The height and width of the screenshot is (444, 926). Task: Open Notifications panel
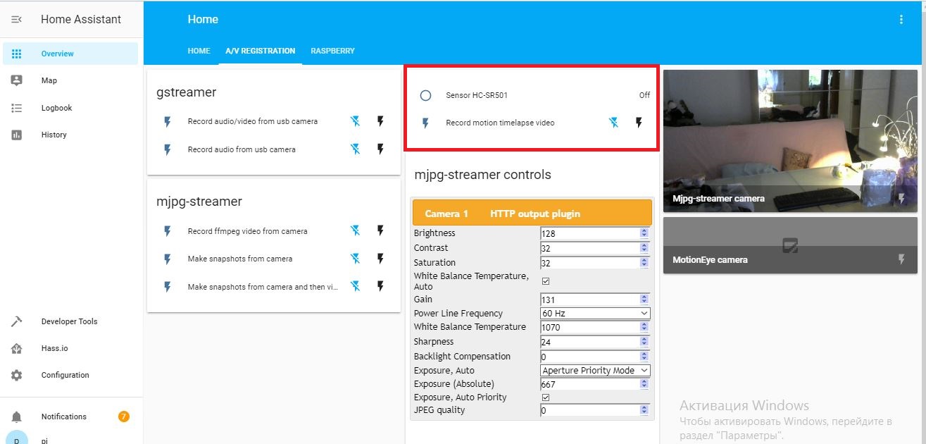(x=70, y=417)
